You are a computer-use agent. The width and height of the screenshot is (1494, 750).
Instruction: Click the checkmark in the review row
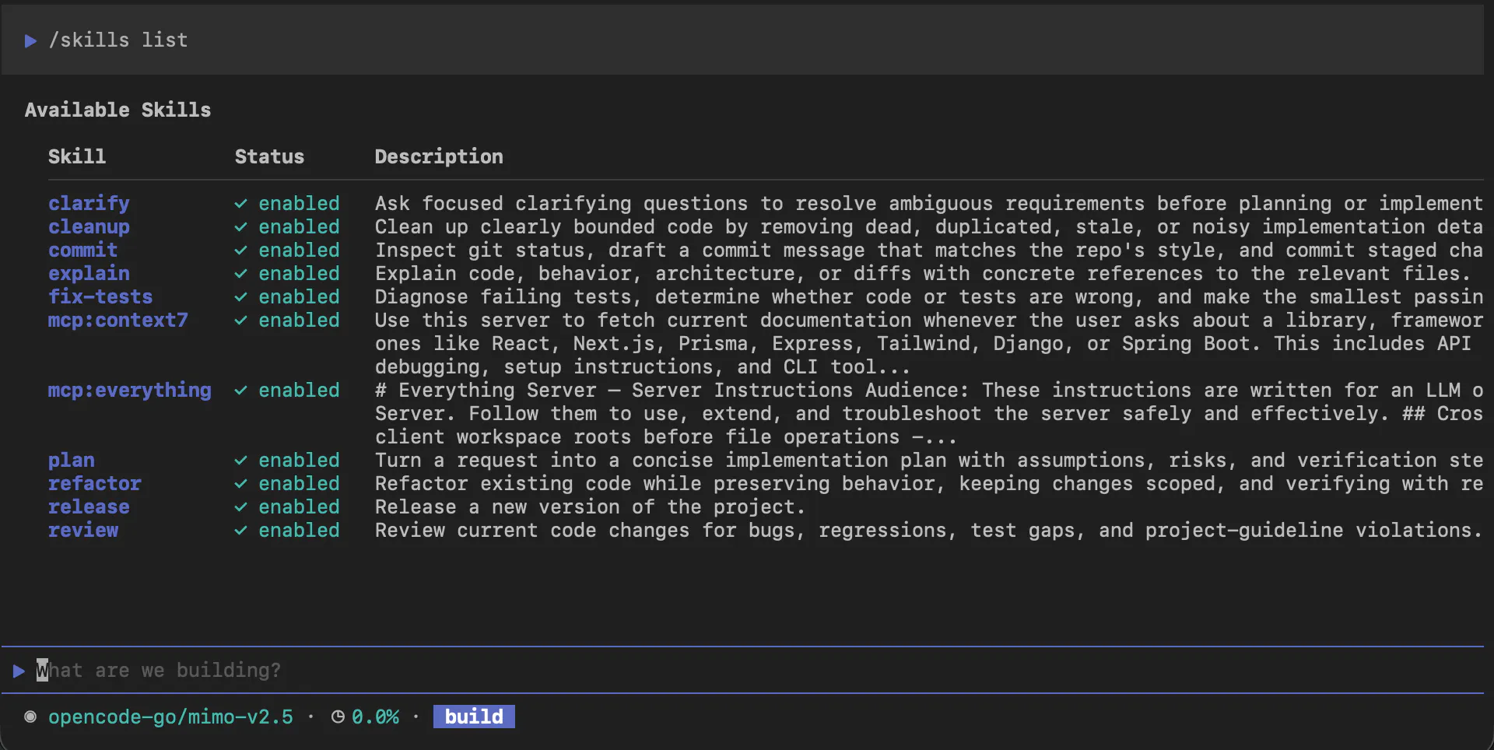click(241, 531)
